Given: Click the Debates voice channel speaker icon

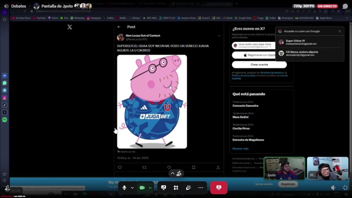Looking at the screenshot, I should pos(6,6).
